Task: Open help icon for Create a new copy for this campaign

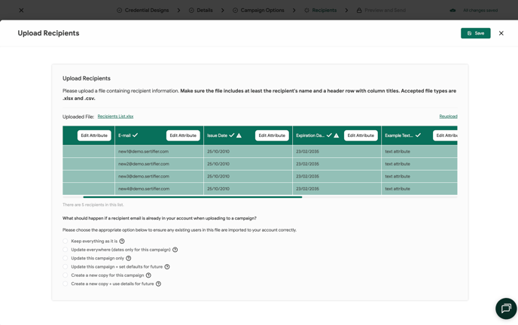Action: click(148, 275)
